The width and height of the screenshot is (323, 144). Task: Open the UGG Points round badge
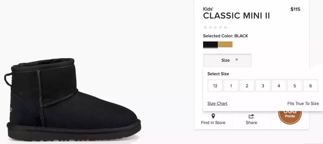290,116
